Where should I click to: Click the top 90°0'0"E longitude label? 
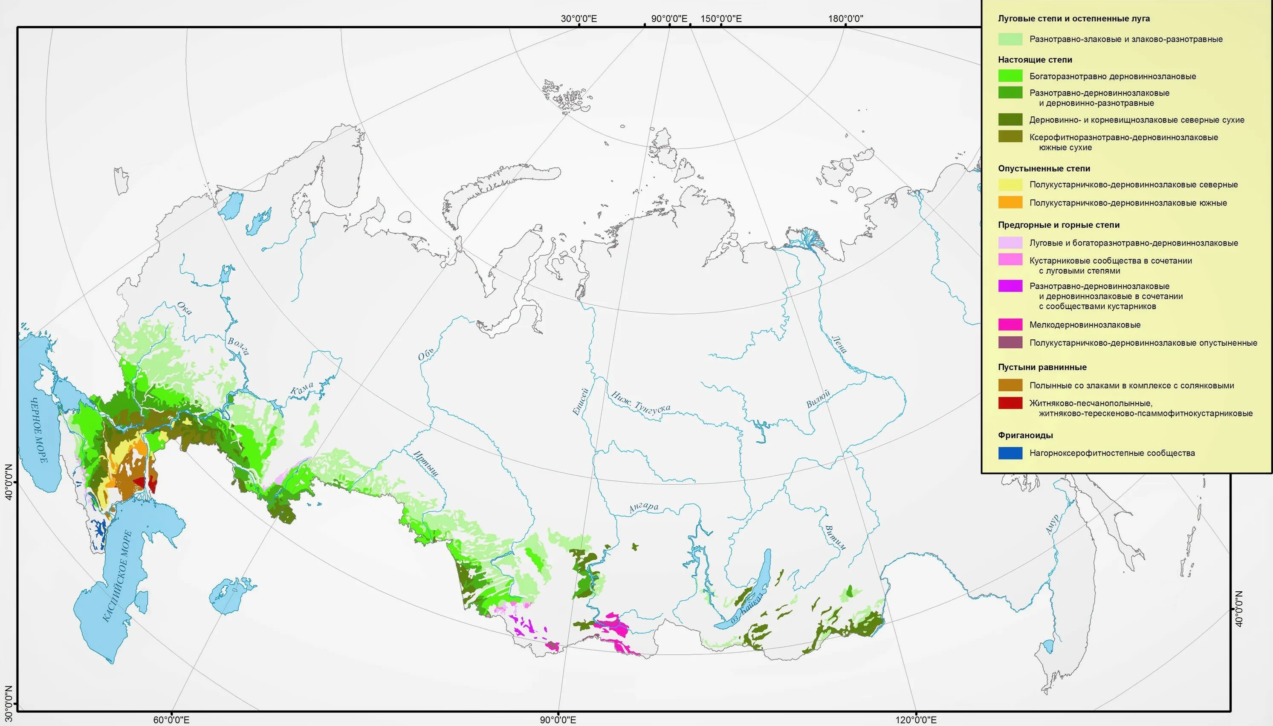point(669,19)
